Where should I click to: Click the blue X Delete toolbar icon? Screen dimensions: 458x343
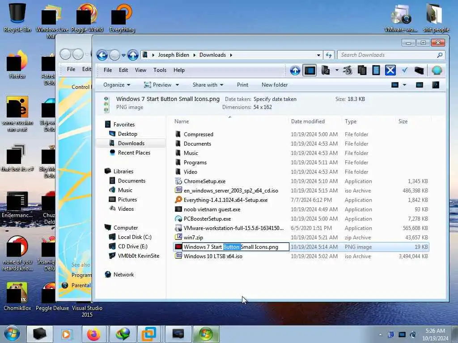(390, 70)
